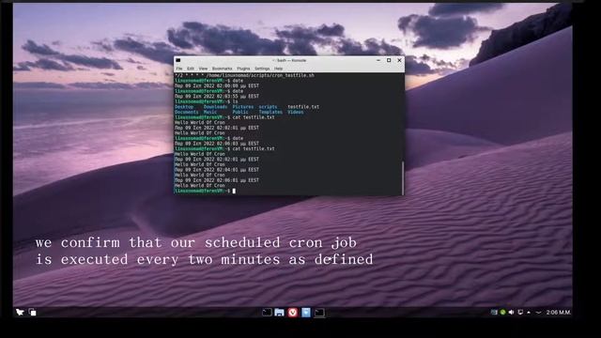601x338 pixels.
Task: Open the application launcher on the taskbar
Action: tap(20, 313)
